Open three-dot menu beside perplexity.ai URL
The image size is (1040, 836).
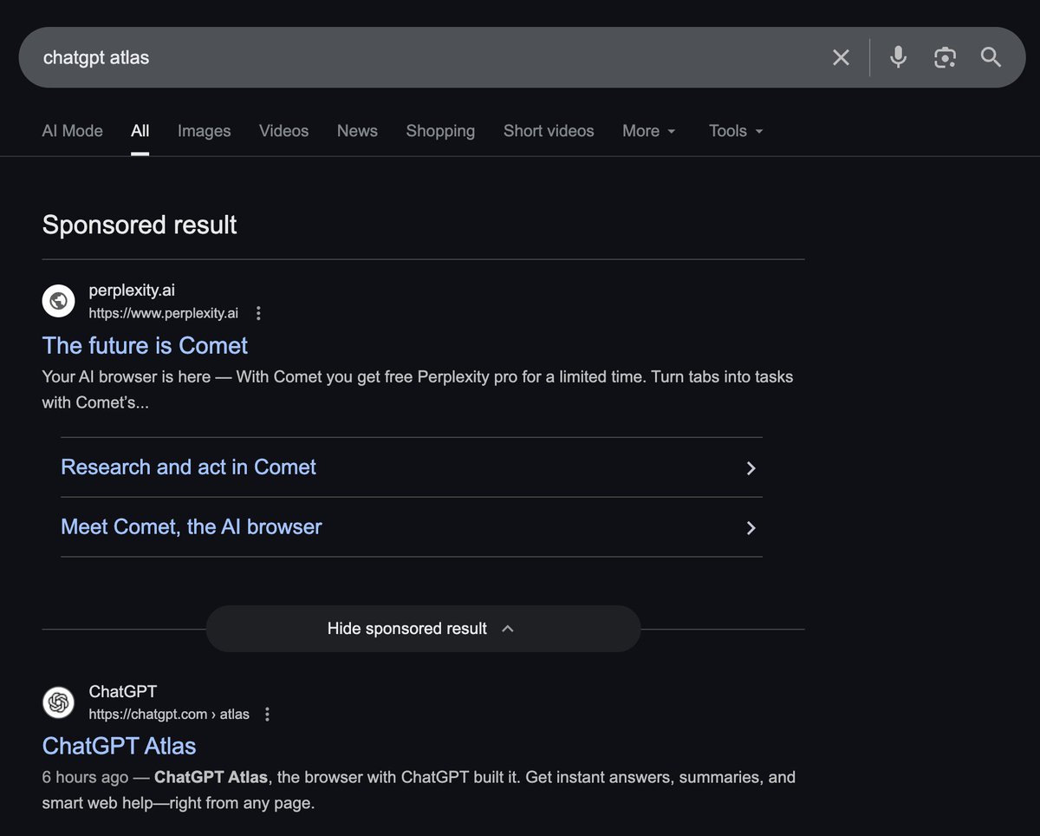coord(258,313)
